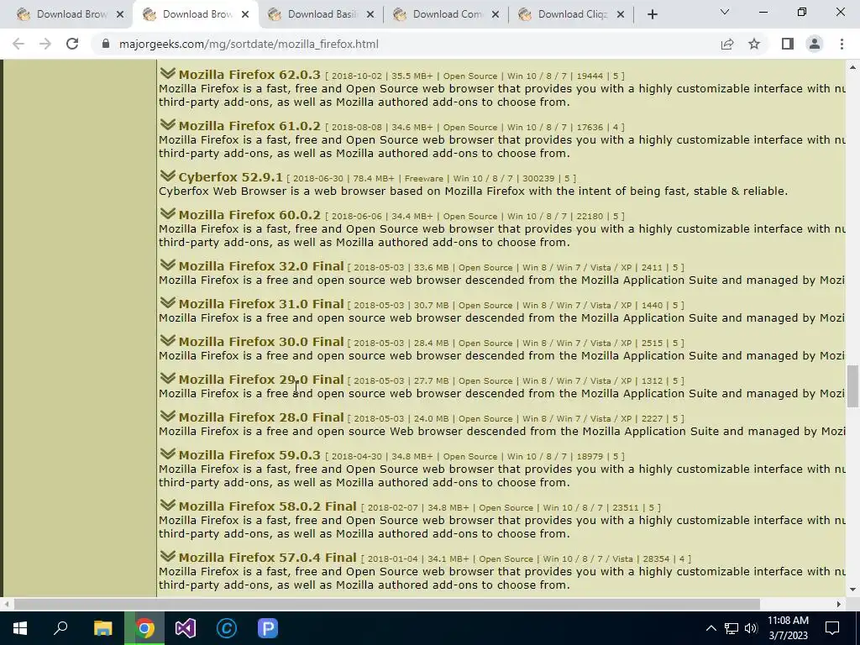Open Chrome three-dot menu
This screenshot has width=860, height=645.
pyautogui.click(x=842, y=44)
